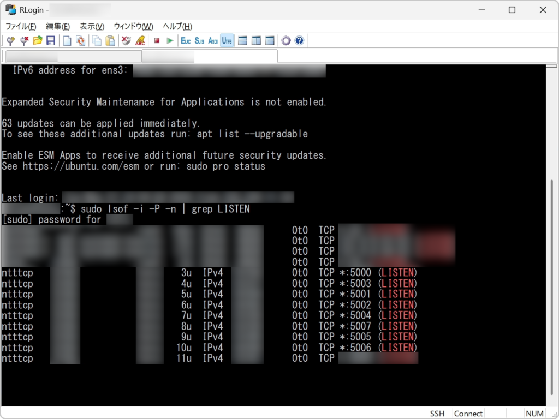Open the ウィンドウ(W) menu
559x419 pixels.
tap(133, 26)
